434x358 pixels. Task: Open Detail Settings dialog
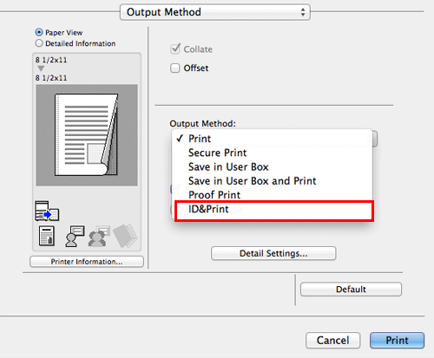click(273, 253)
